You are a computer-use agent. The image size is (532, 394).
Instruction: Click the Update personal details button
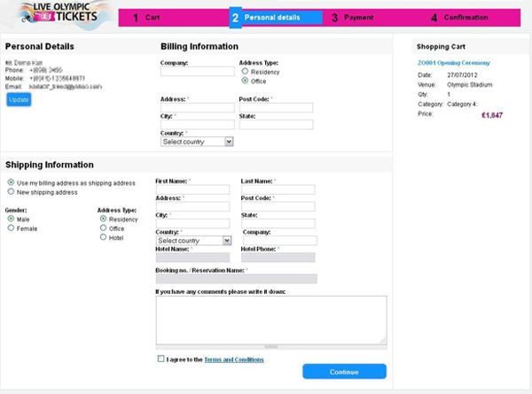click(x=18, y=100)
